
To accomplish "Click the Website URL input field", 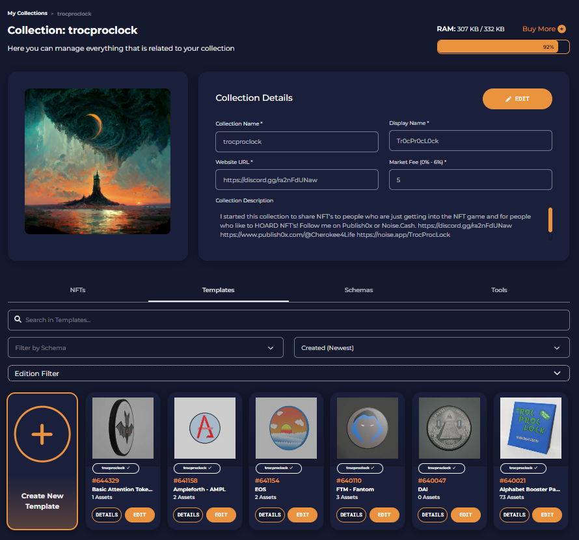I will coord(297,180).
